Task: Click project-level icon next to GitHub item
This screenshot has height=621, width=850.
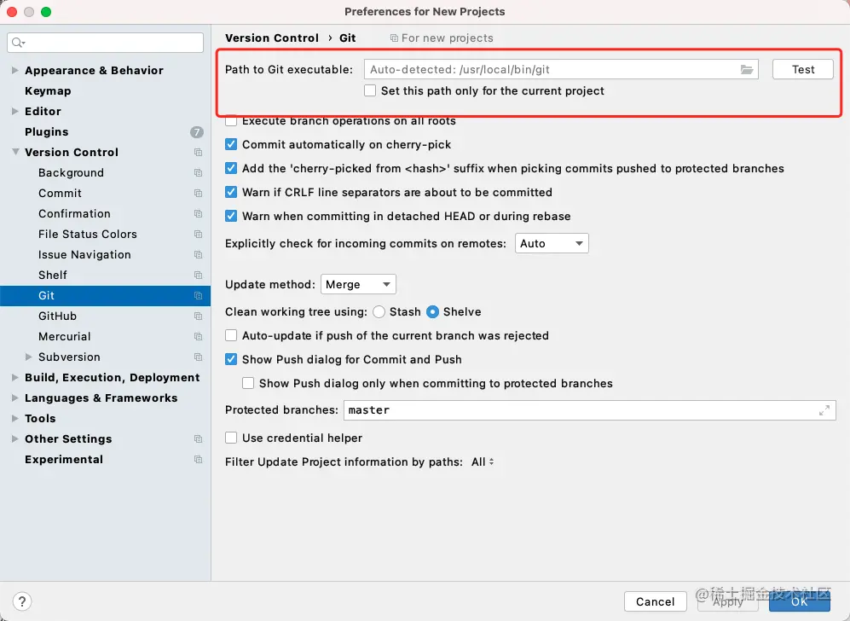Action: (x=198, y=316)
